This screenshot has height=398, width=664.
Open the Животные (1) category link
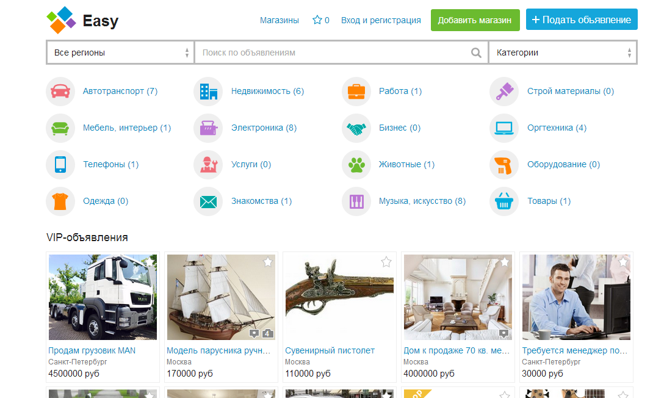click(x=406, y=164)
